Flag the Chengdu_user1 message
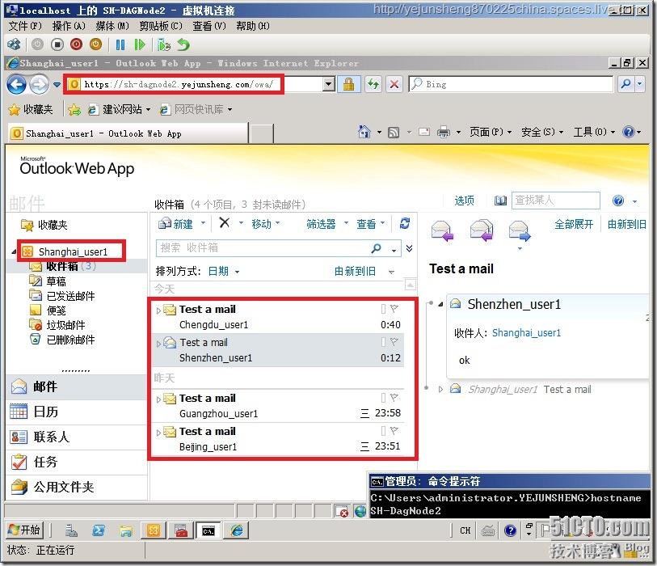657x566 pixels. click(394, 309)
